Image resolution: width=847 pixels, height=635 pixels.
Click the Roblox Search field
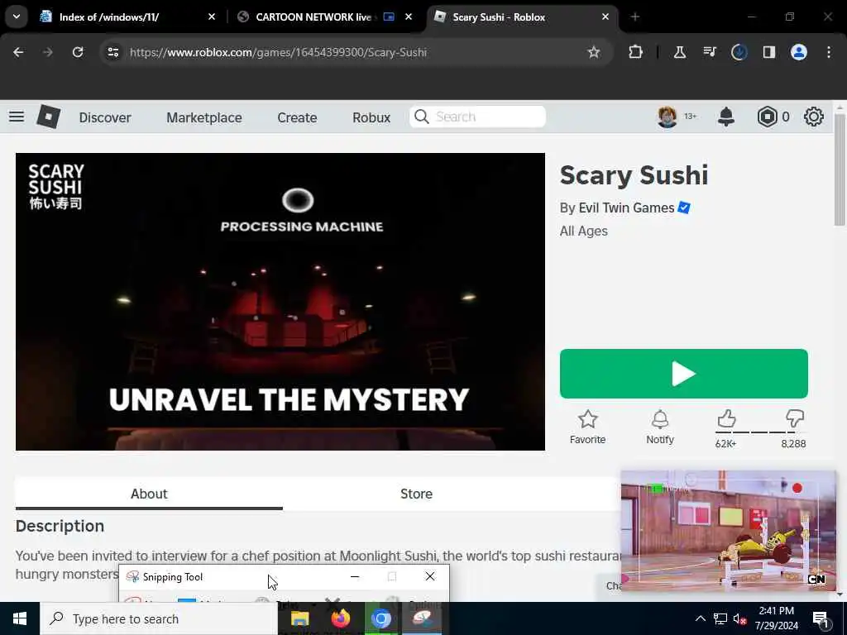tap(477, 117)
